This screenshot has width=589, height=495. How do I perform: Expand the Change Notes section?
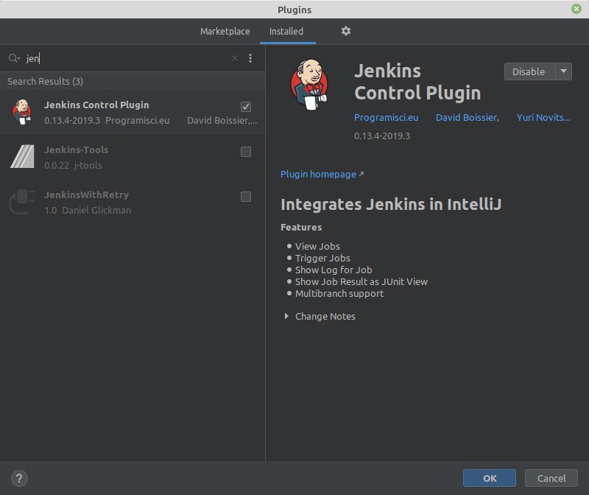[286, 317]
